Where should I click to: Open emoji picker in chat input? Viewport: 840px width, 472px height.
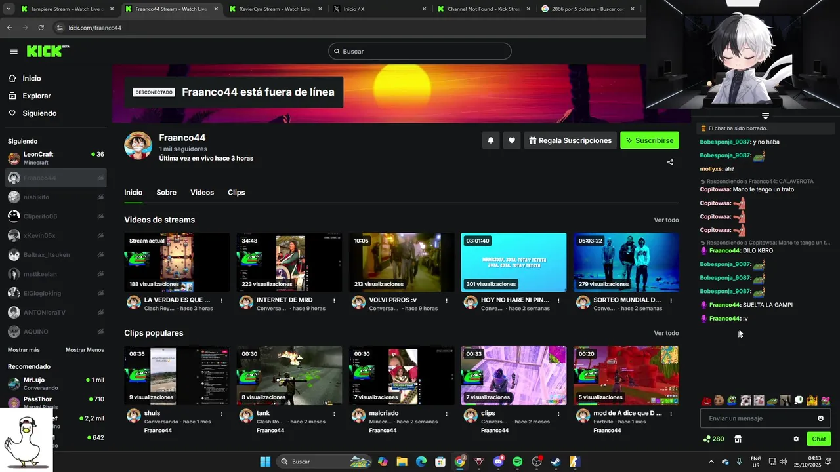[x=820, y=418]
